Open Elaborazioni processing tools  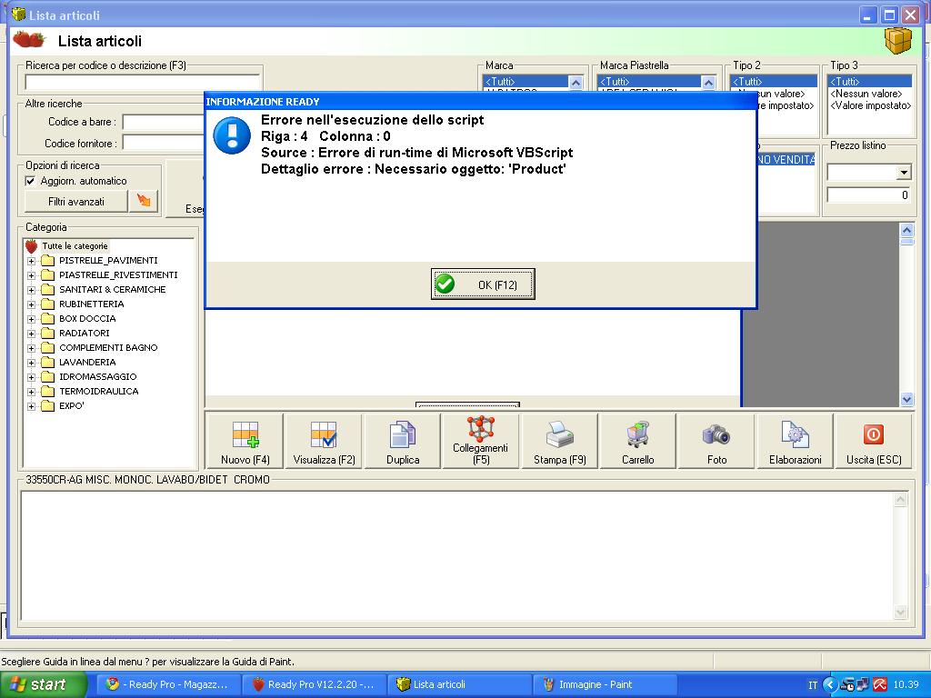click(795, 441)
